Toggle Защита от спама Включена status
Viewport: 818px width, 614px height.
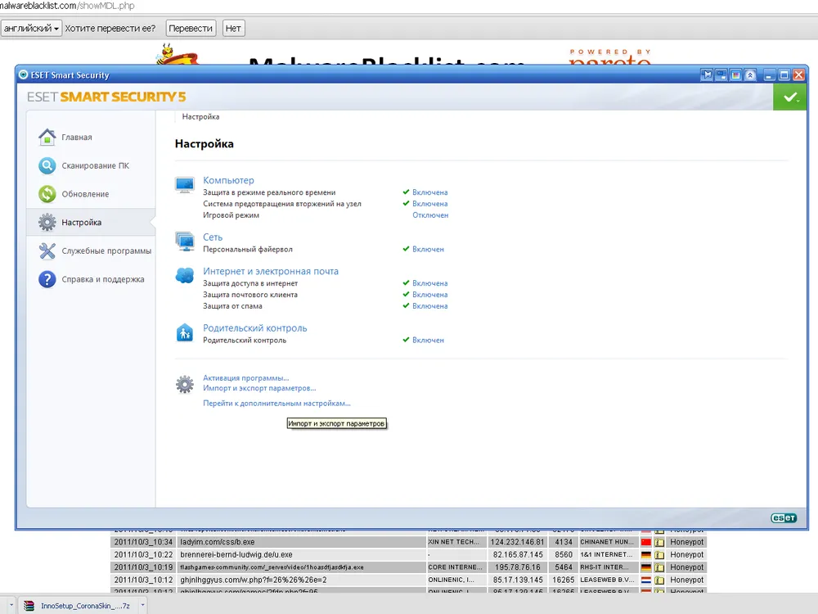point(429,306)
